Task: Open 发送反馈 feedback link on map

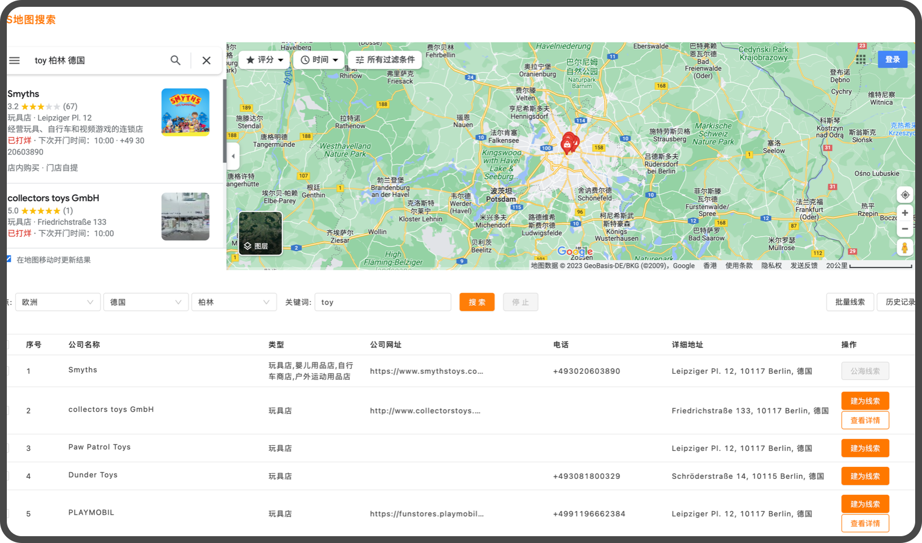Action: 804,265
